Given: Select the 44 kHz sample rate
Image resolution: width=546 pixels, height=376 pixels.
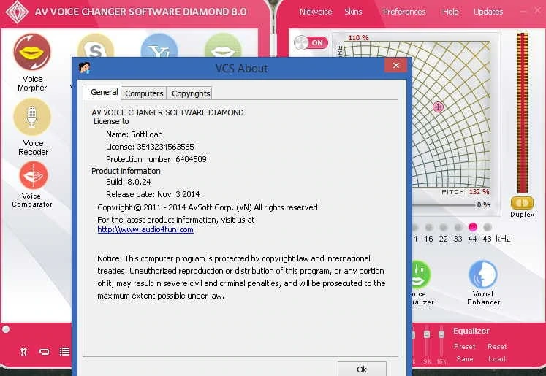Looking at the screenshot, I should [x=472, y=227].
